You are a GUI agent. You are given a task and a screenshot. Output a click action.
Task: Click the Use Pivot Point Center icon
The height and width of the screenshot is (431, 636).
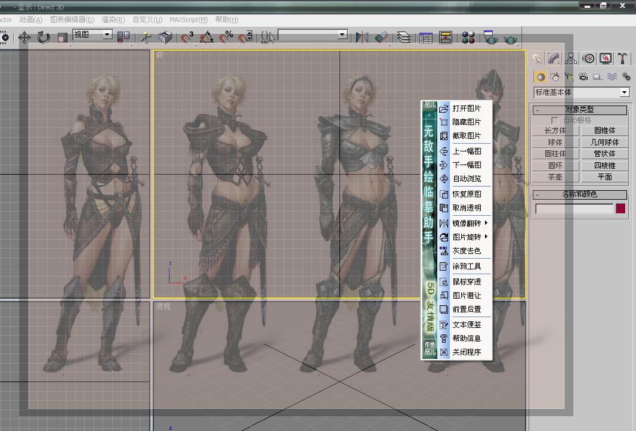pos(124,38)
